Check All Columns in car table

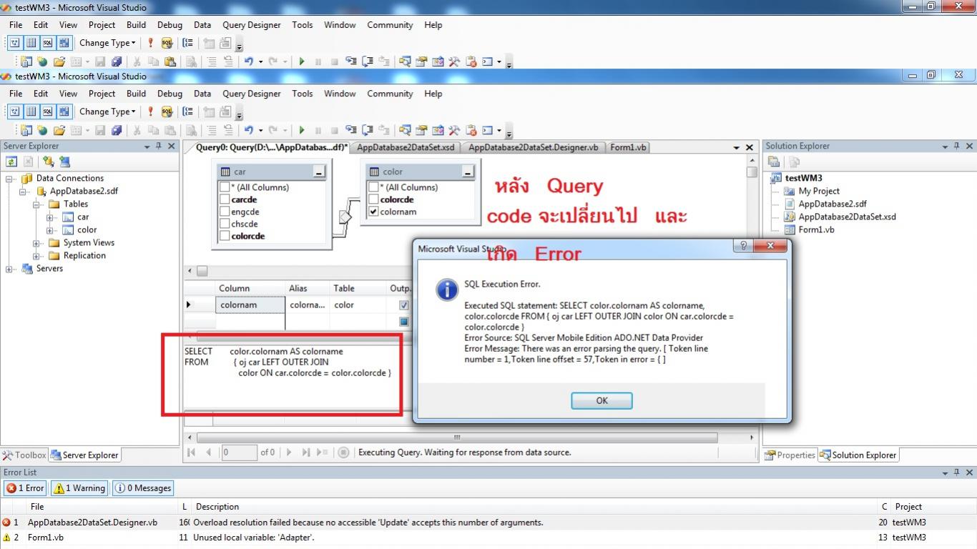tap(225, 187)
